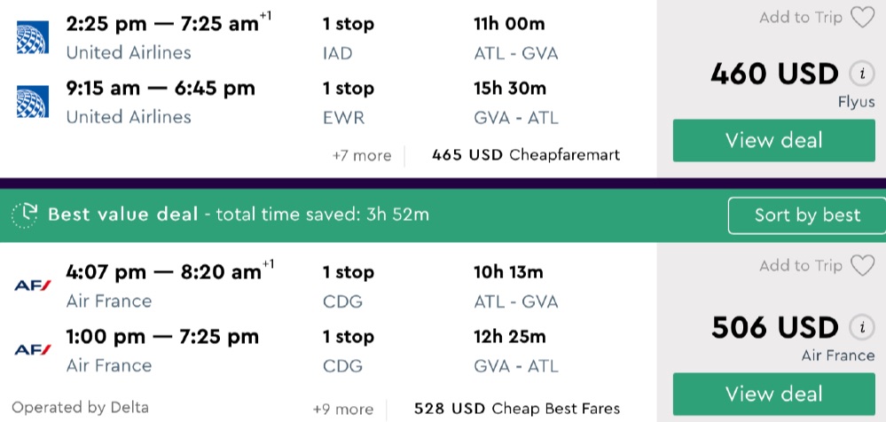Viewport: 886px width, 422px height.
Task: View deal for the 460 USD Flyus fare
Action: pyautogui.click(x=773, y=140)
